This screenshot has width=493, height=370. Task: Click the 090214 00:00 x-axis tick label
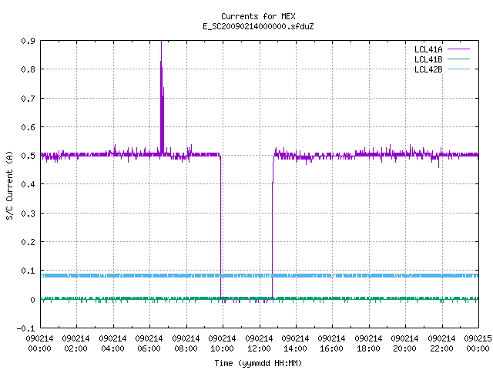tap(39, 344)
